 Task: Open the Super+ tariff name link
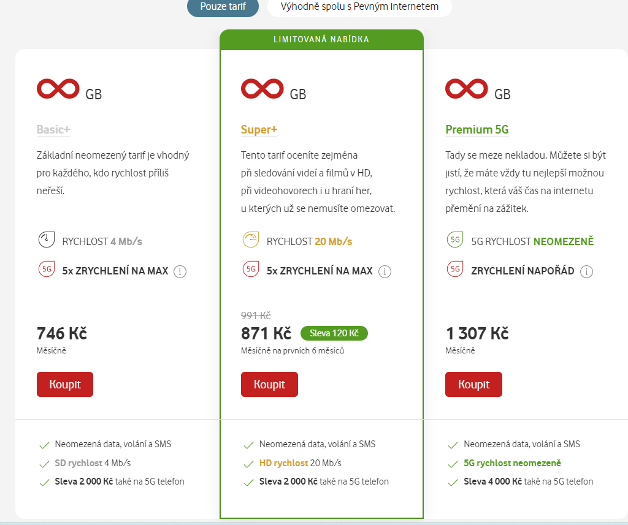[259, 130]
